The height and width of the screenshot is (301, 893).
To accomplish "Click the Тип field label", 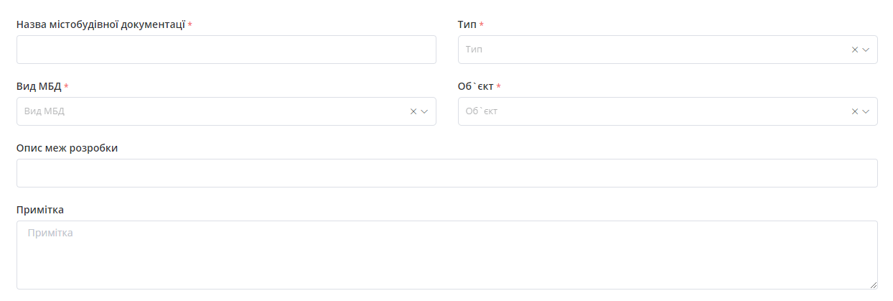I will pyautogui.click(x=467, y=24).
